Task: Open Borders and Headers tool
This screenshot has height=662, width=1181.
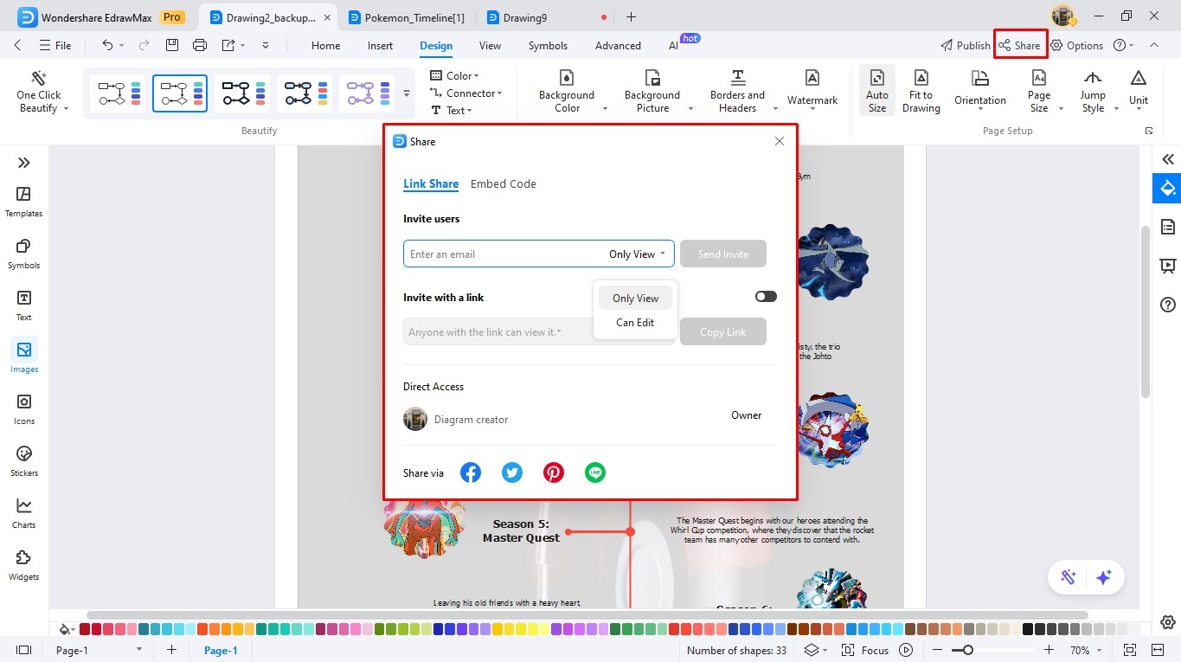Action: click(737, 92)
